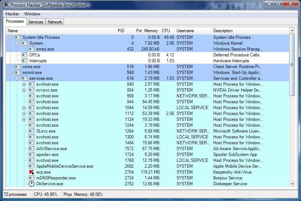This screenshot has width=301, height=201.
Task: Click the DkService.exe clock icon
Action: [x=32, y=184]
